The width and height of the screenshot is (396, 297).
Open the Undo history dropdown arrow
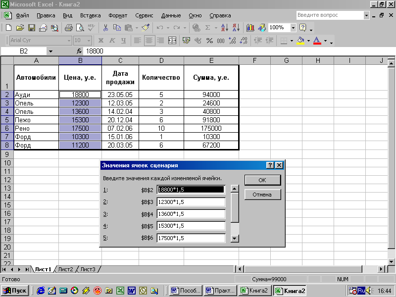(x=168, y=28)
